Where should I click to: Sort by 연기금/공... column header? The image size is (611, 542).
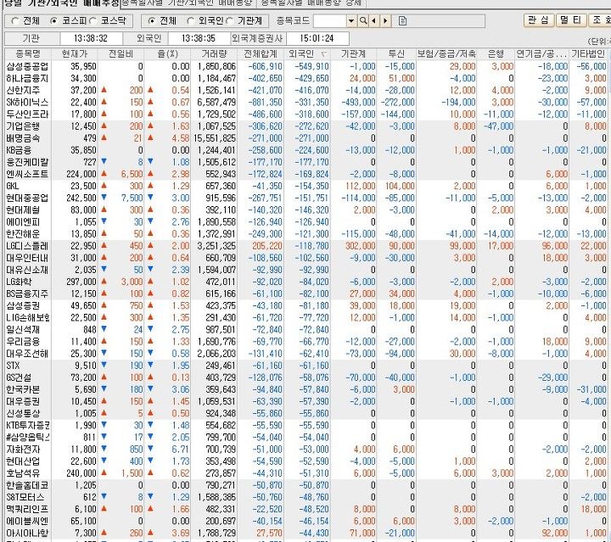click(x=541, y=53)
